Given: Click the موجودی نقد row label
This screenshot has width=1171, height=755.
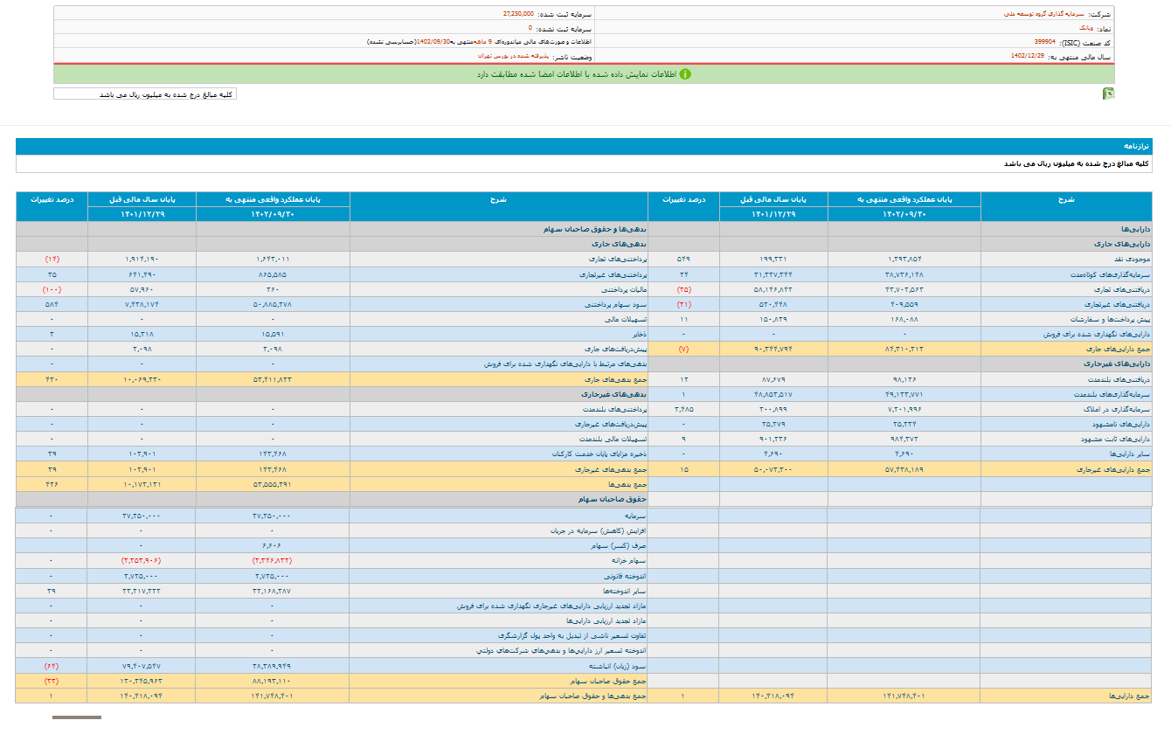Looking at the screenshot, I should [x=1132, y=260].
